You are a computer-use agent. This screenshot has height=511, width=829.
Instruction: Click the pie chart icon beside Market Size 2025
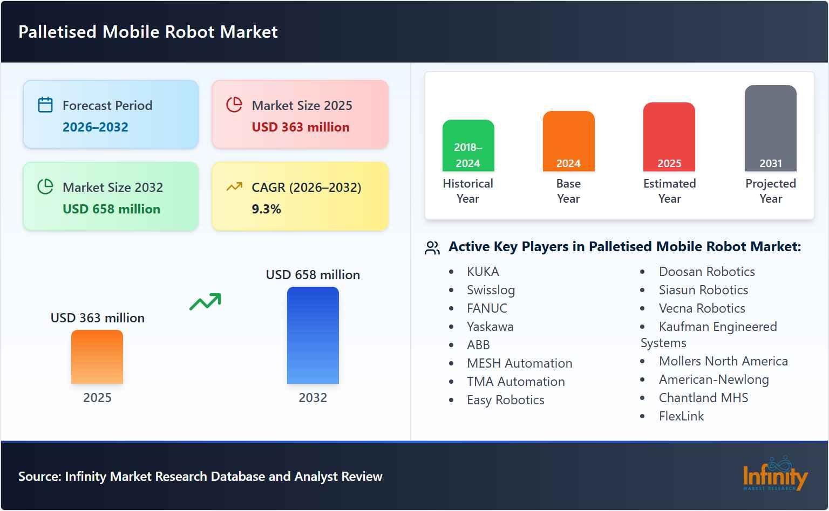pyautogui.click(x=234, y=106)
